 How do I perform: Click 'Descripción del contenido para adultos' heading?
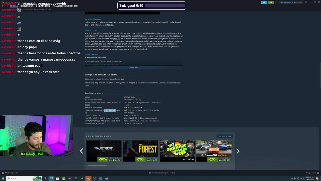pyautogui.click(x=101, y=75)
